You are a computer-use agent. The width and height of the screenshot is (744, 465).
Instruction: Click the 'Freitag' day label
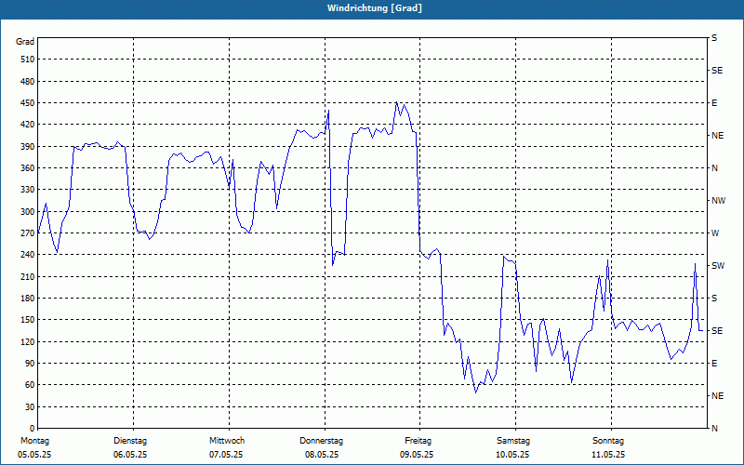(x=418, y=441)
